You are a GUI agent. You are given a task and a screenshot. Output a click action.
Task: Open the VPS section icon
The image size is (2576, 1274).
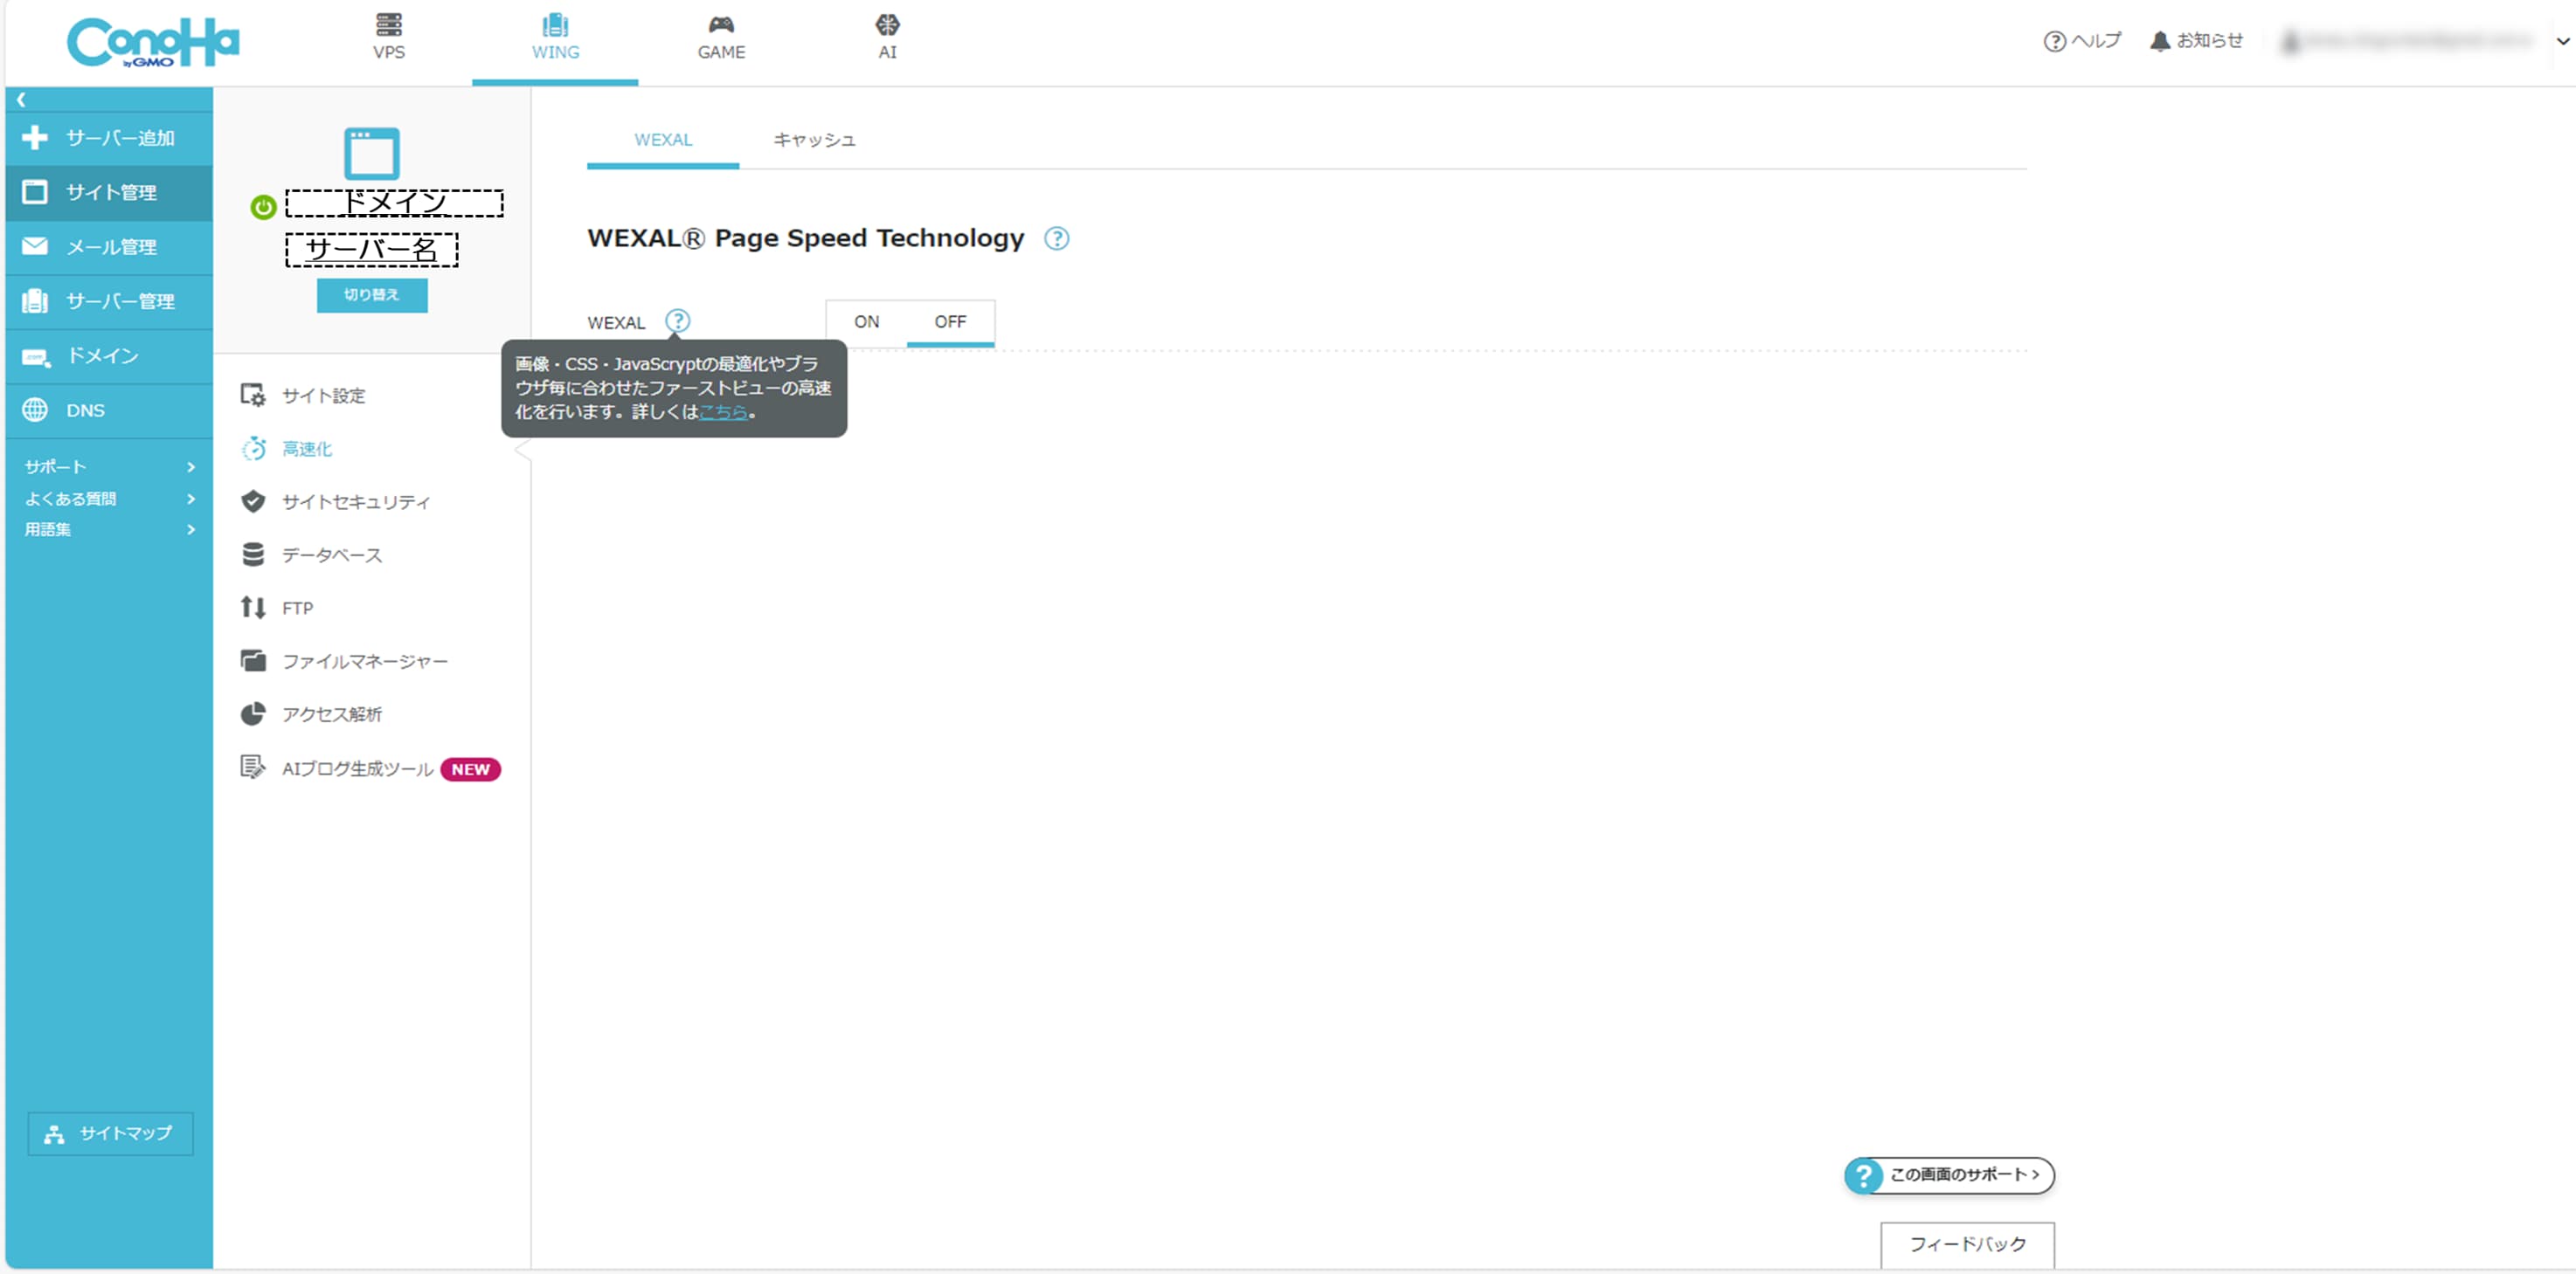(389, 24)
